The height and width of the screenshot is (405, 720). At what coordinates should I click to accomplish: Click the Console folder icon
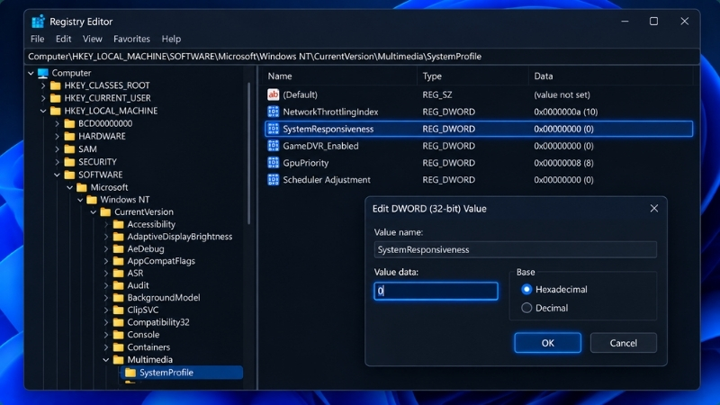point(119,335)
